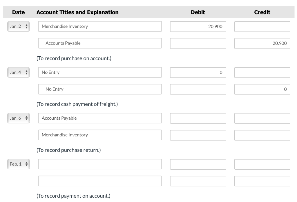Select the Accounts Payable title field under Jan. 2
297x202 pixels.
point(100,43)
